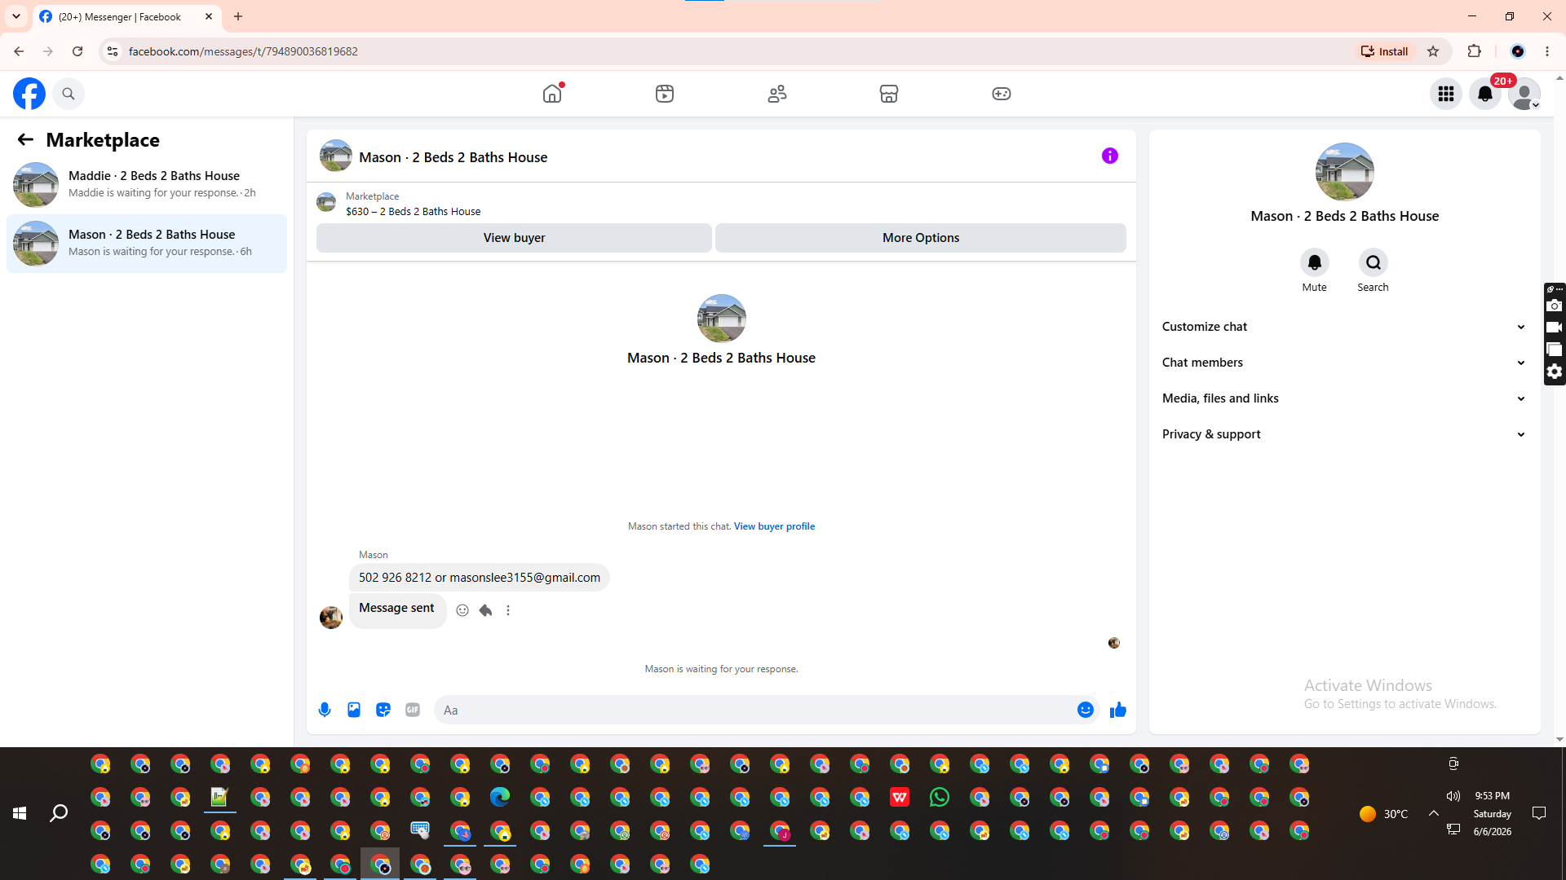Open the Friends tab
Image resolution: width=1566 pixels, height=880 pixels.
click(777, 94)
